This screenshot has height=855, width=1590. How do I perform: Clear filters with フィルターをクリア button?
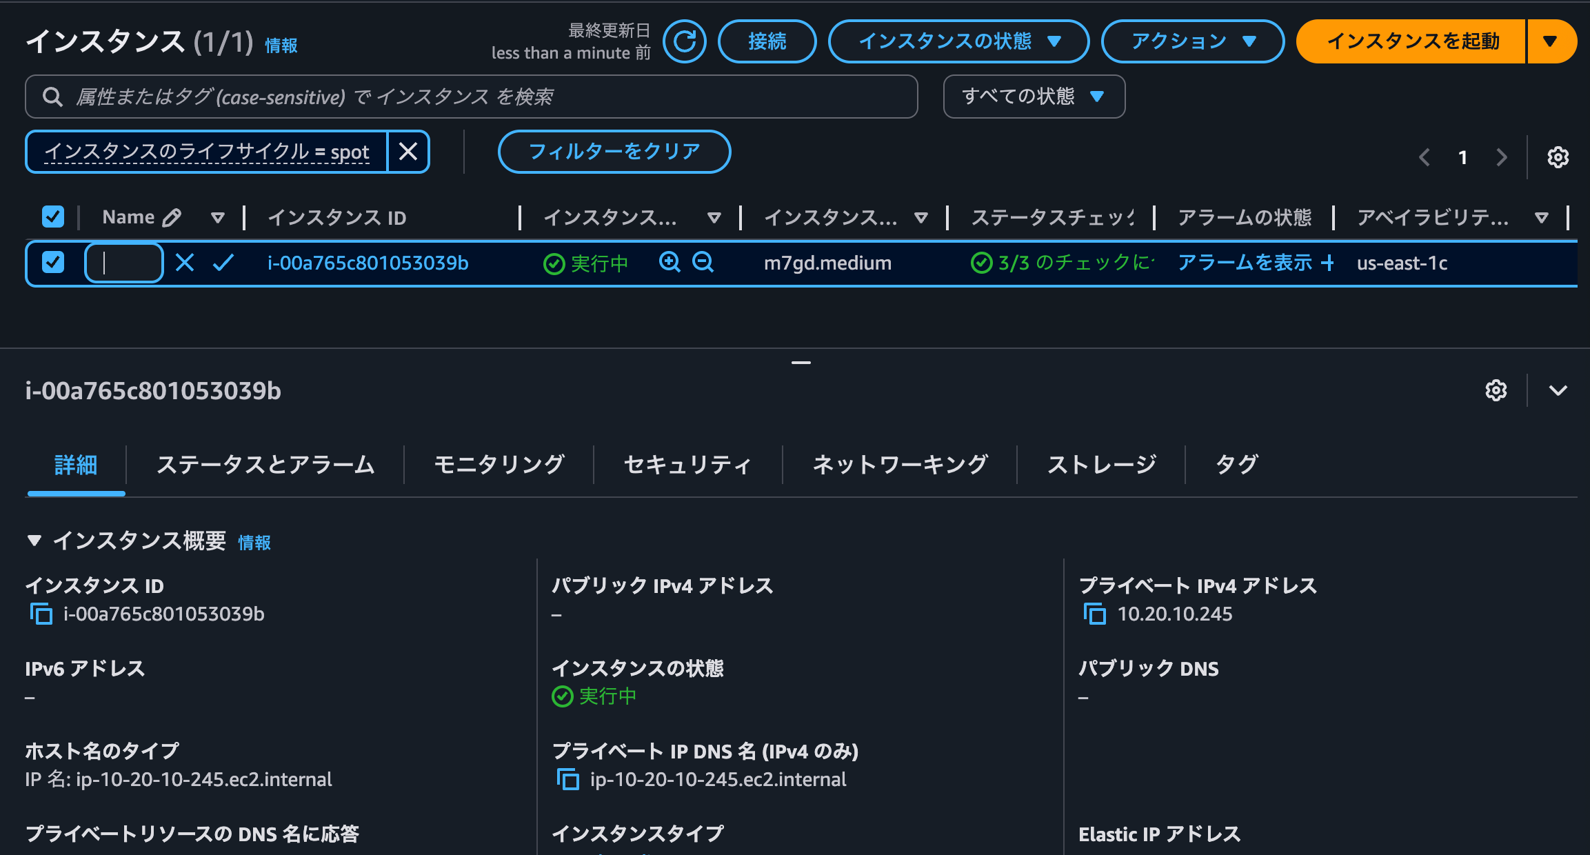pyautogui.click(x=613, y=151)
